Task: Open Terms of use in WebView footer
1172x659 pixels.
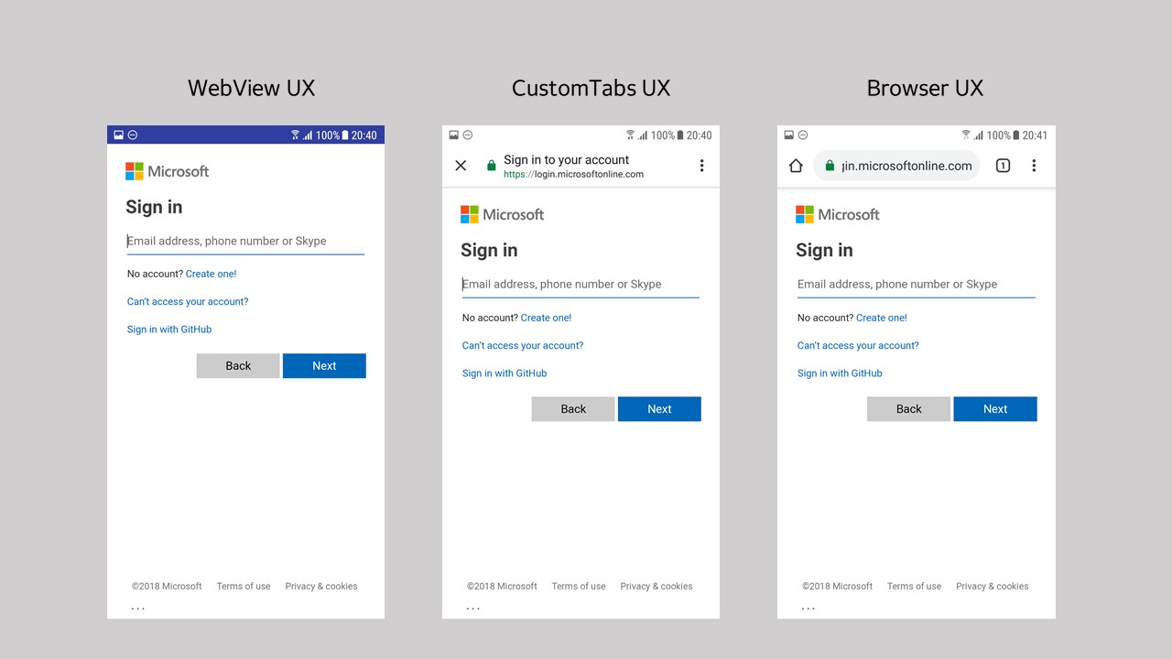Action: click(244, 587)
